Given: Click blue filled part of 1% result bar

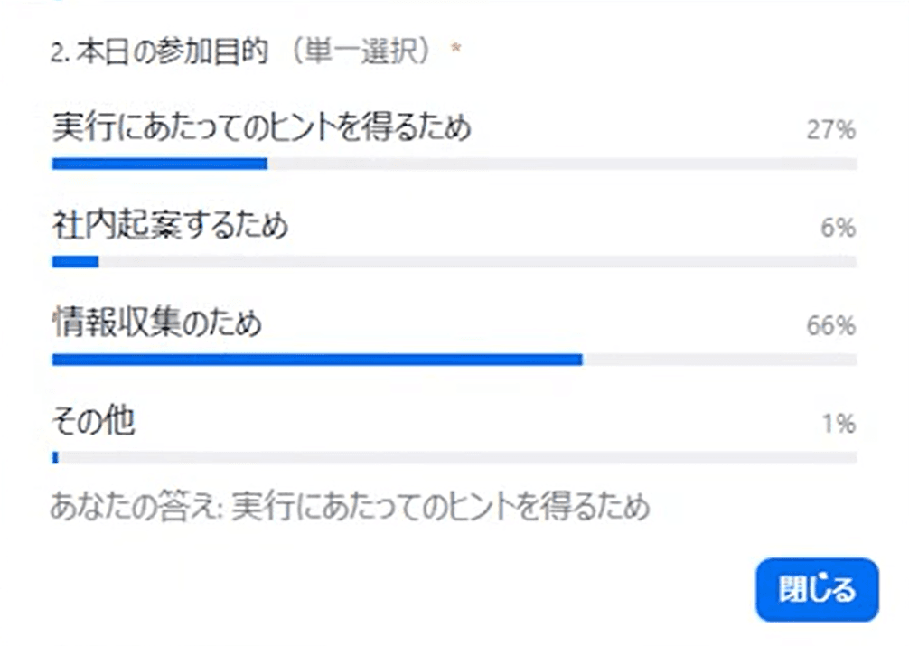Looking at the screenshot, I should 55,457.
